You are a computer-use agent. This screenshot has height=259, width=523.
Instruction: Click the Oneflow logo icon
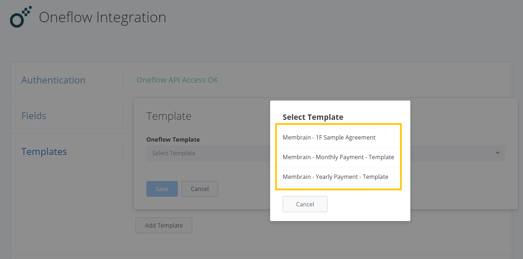pyautogui.click(x=20, y=16)
